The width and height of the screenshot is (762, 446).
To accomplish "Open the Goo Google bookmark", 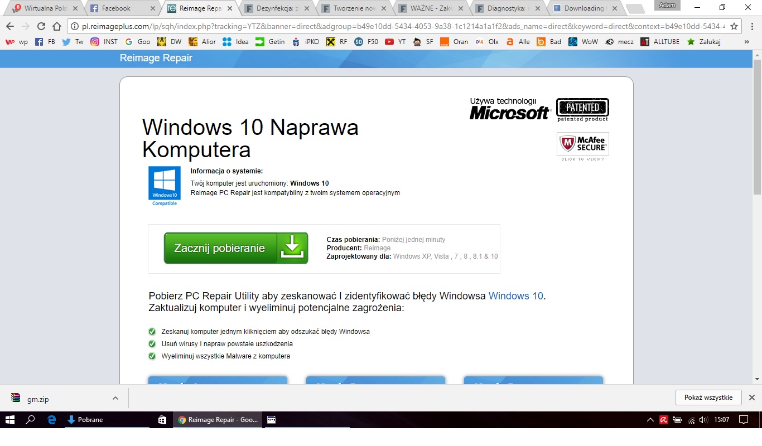I will (137, 42).
